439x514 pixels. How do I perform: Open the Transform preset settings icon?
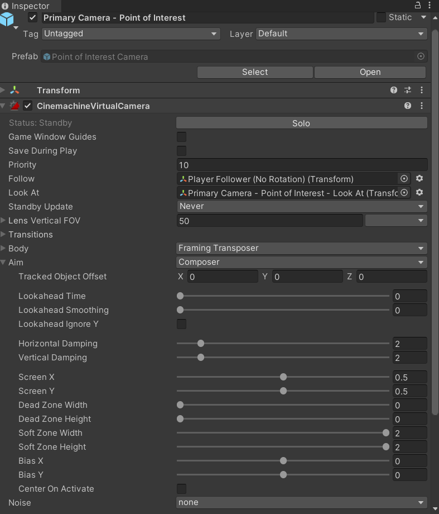408,90
